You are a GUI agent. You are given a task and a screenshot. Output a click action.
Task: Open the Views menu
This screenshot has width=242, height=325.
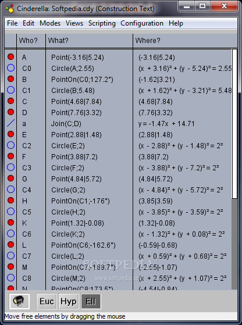coord(74,23)
